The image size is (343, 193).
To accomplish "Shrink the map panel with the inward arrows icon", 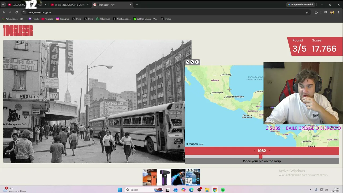I will point(192,62).
